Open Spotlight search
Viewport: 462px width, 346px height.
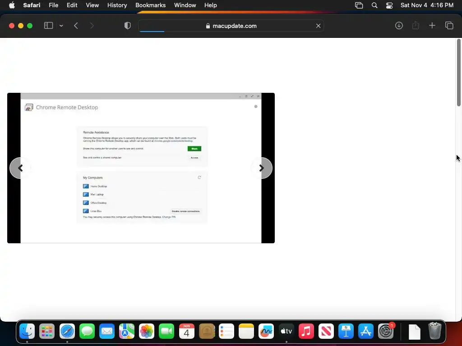374,5
